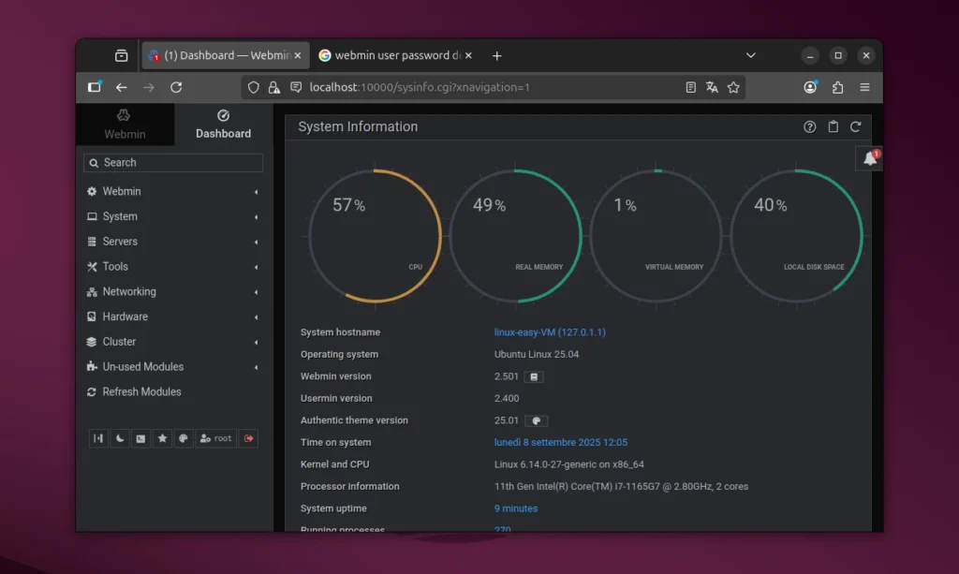Viewport: 959px width, 574px height.
Task: Toggle the sidebar collapse control
Action: [x=98, y=437]
